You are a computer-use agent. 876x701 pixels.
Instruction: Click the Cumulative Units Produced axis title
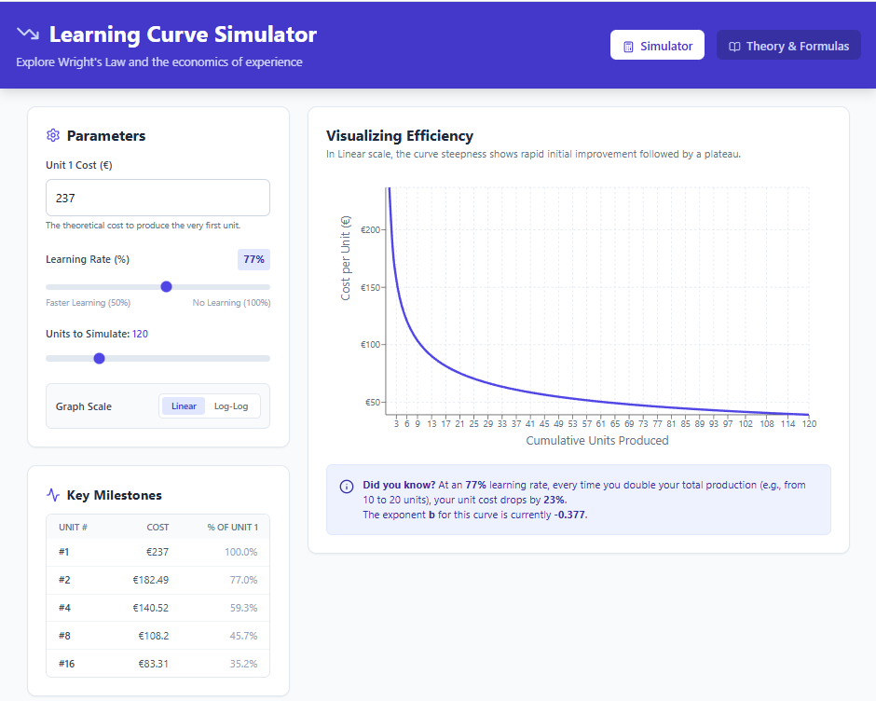[597, 441]
